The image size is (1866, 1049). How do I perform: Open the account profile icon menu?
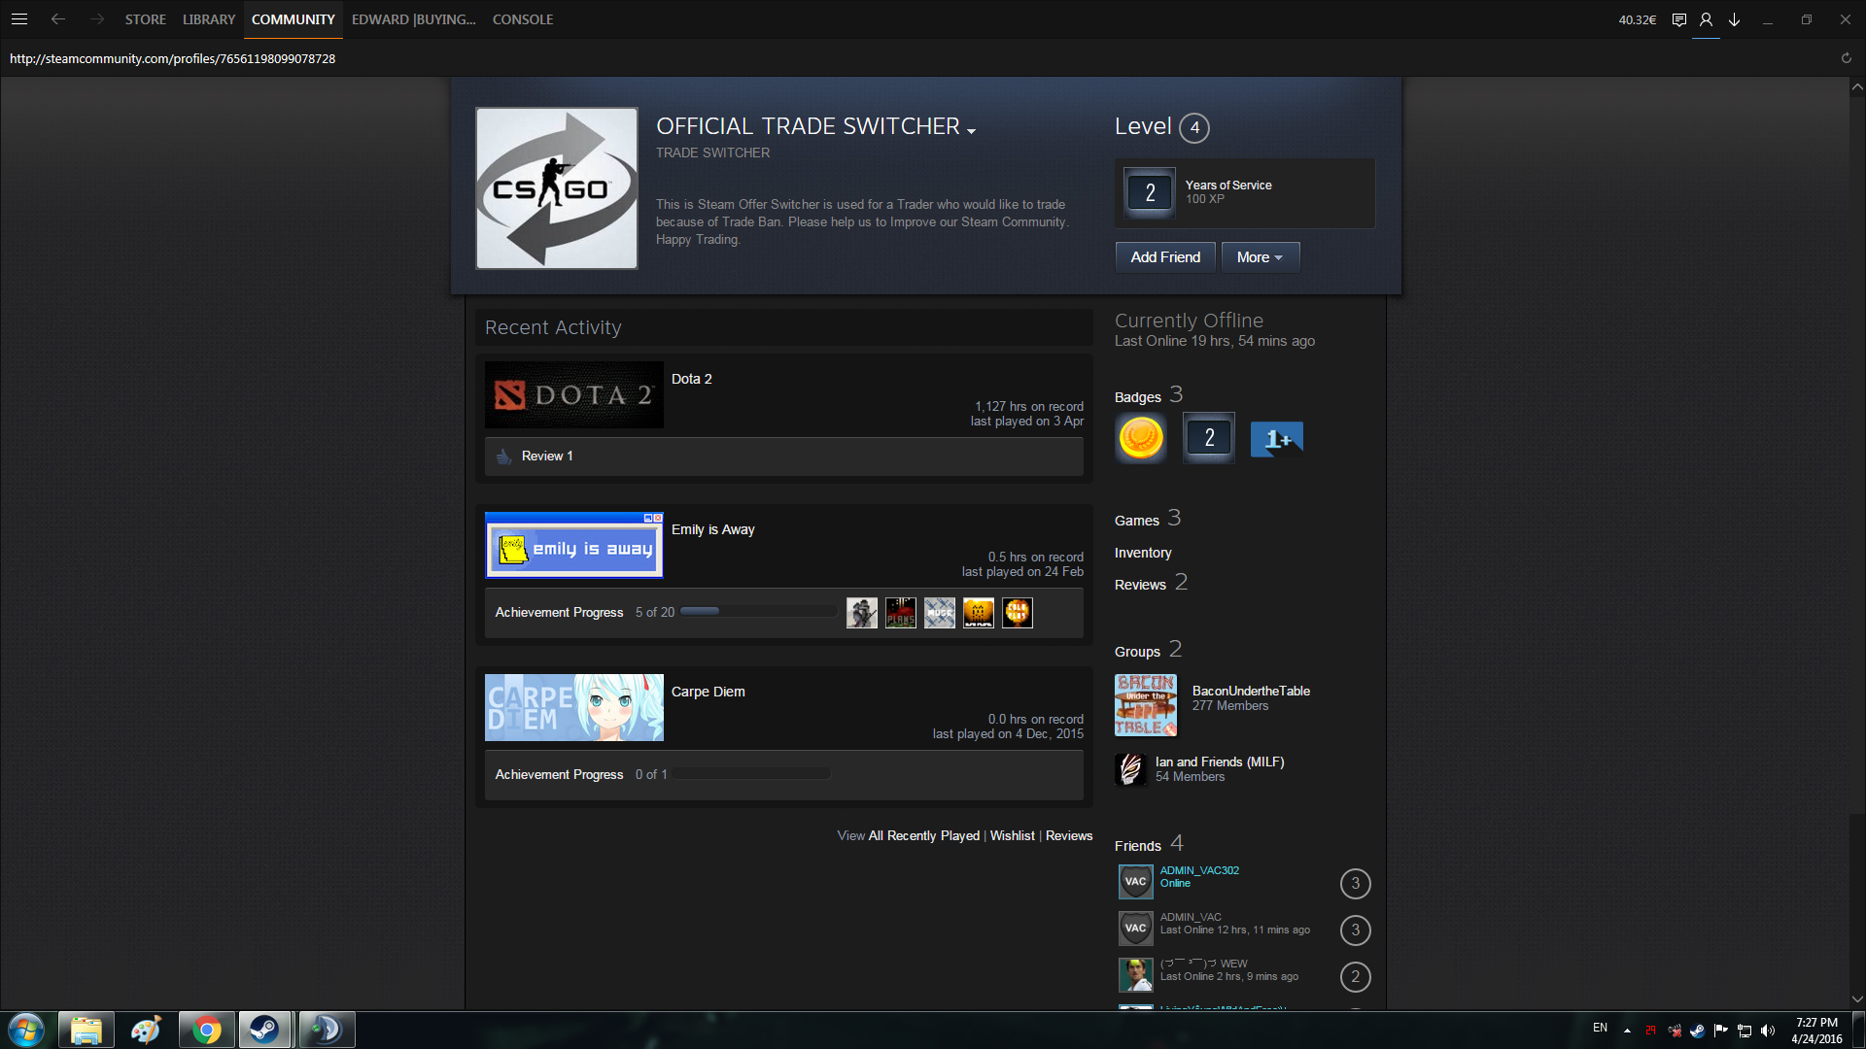pyautogui.click(x=1706, y=19)
